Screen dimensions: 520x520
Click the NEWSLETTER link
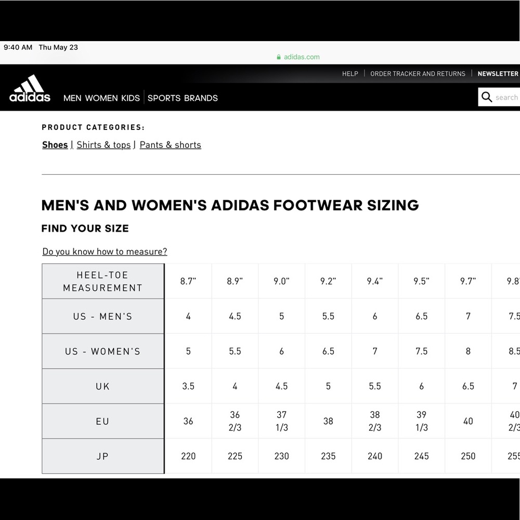coord(498,74)
